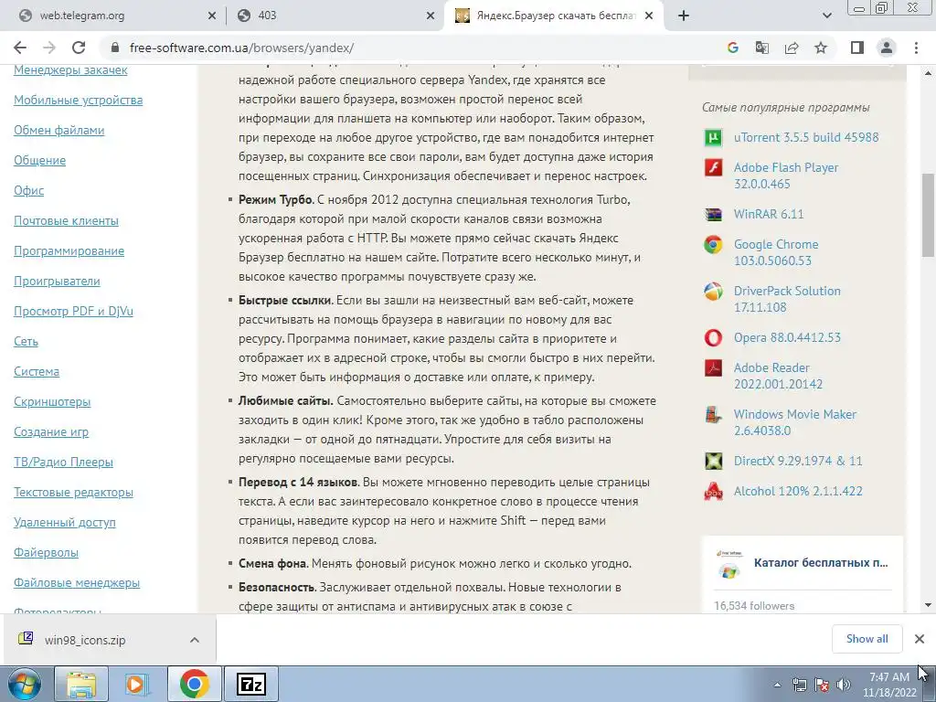Share this page via the share icon
The height and width of the screenshot is (702, 936).
point(792,48)
